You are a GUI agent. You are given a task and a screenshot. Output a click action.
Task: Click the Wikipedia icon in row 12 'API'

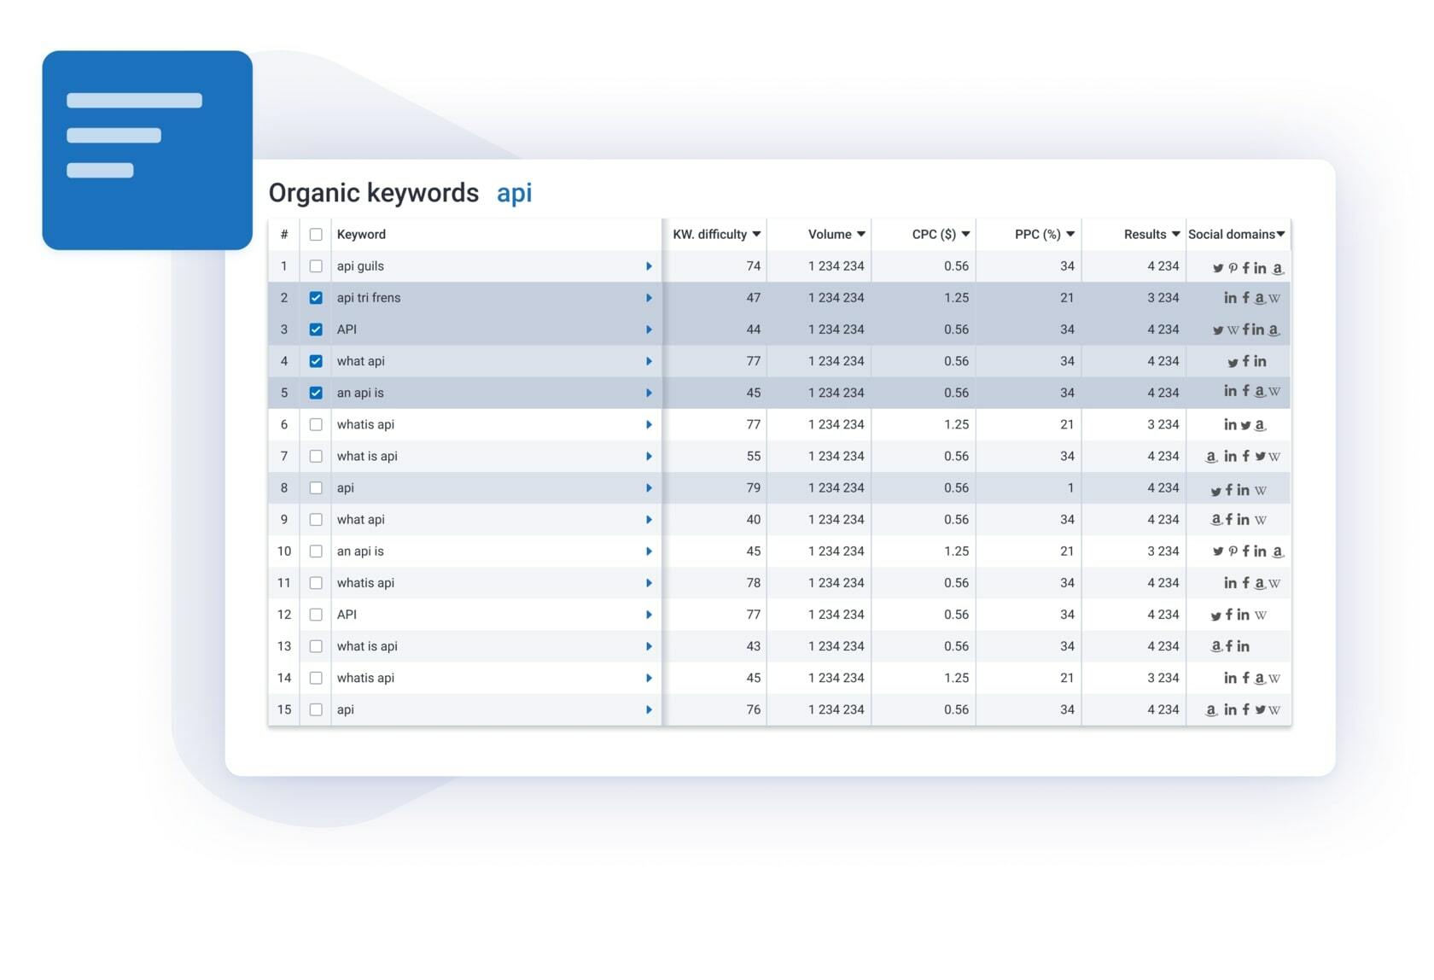click(1260, 615)
